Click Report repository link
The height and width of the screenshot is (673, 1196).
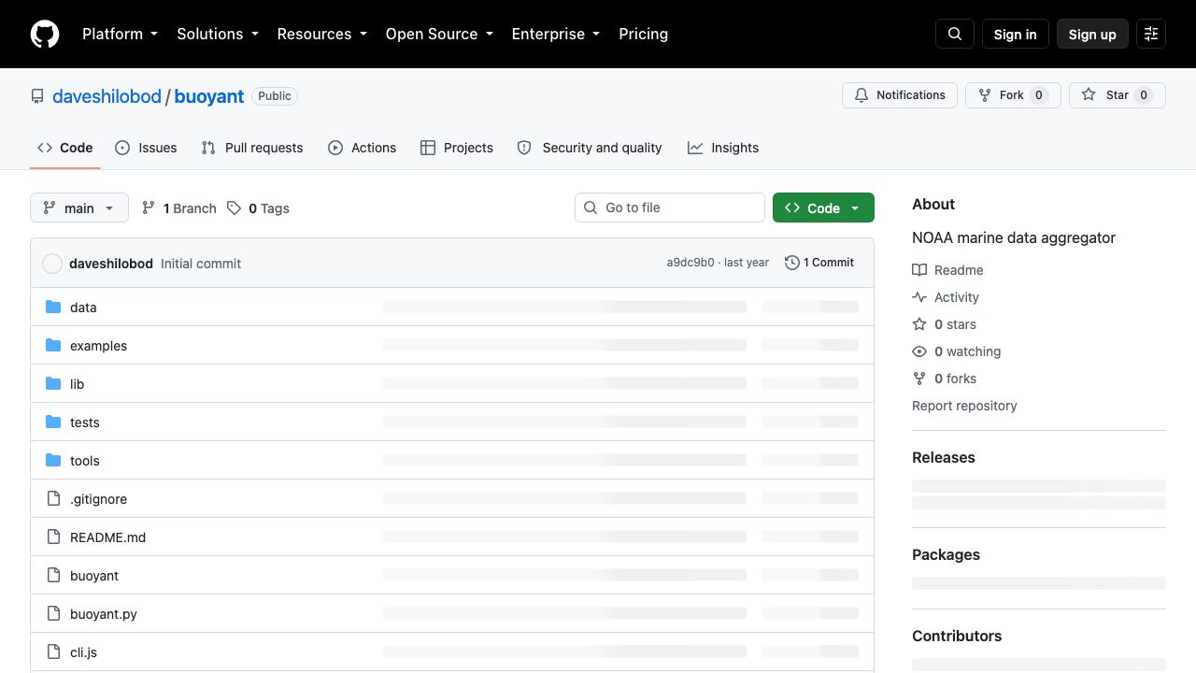pos(964,406)
